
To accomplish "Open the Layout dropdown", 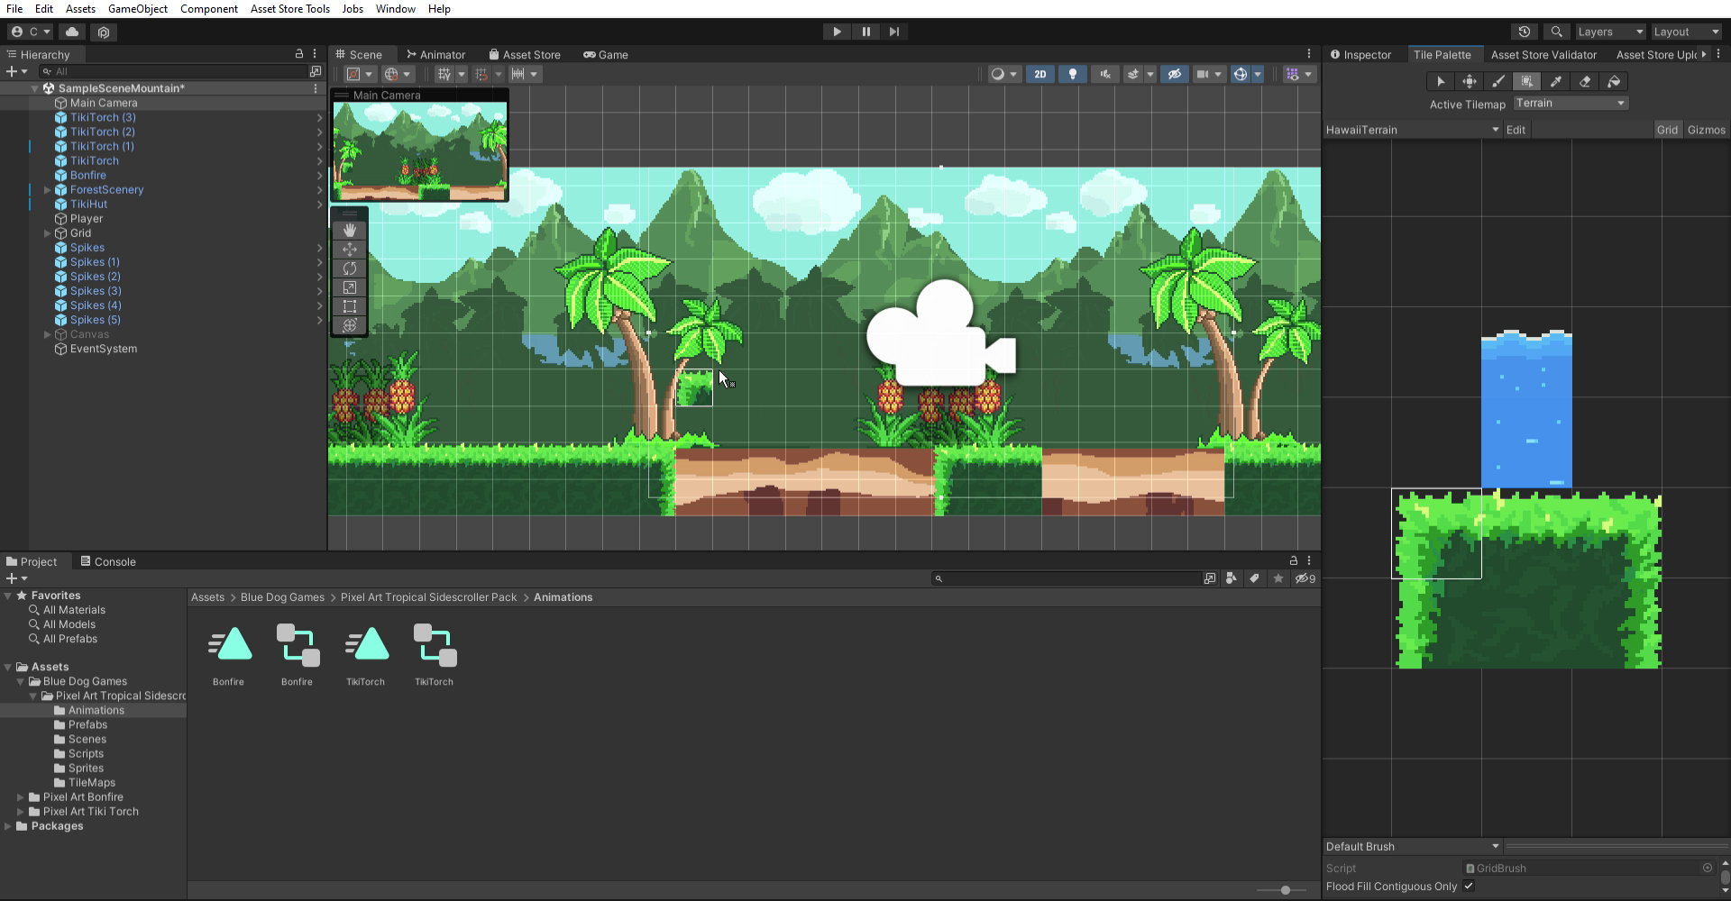I will pyautogui.click(x=1686, y=32).
